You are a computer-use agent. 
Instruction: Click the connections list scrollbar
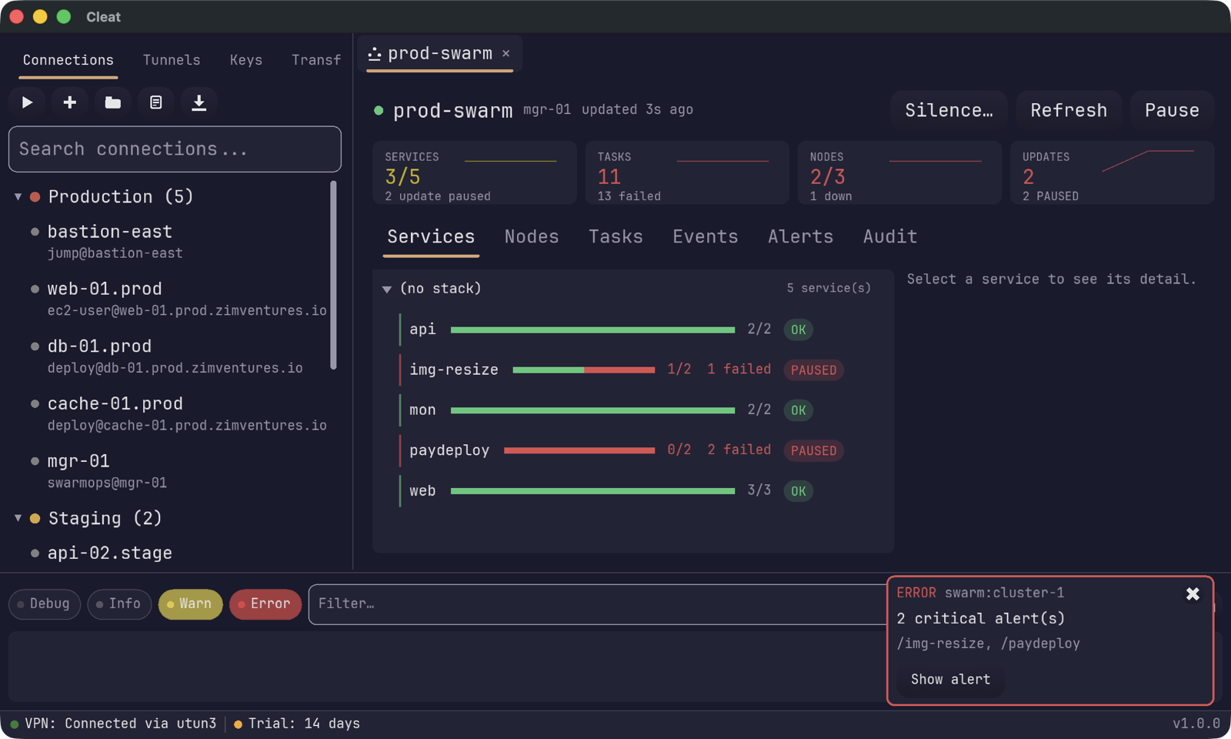click(x=333, y=275)
